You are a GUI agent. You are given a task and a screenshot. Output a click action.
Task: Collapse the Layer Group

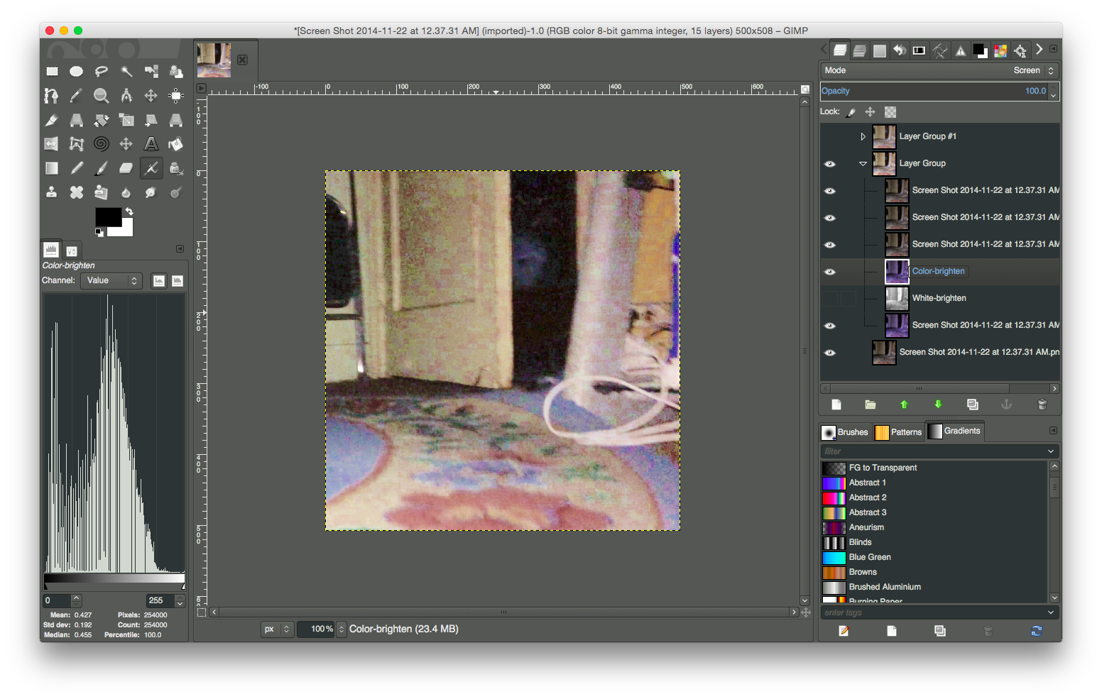click(x=863, y=164)
